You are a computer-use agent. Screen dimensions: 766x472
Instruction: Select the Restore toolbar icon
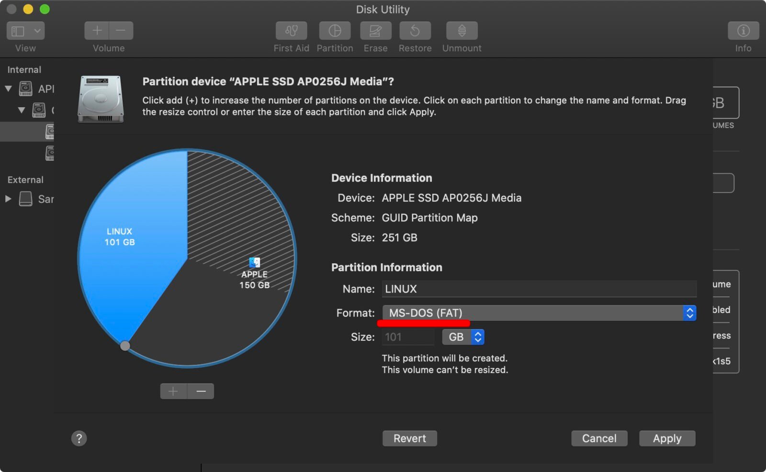[x=415, y=31]
